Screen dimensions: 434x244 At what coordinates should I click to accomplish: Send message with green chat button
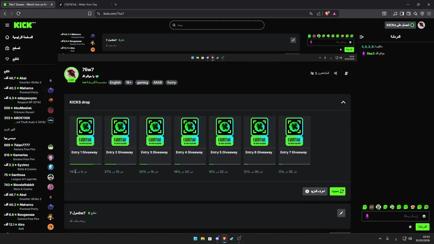click(x=422, y=227)
